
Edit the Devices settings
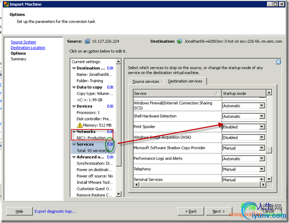tap(110, 106)
